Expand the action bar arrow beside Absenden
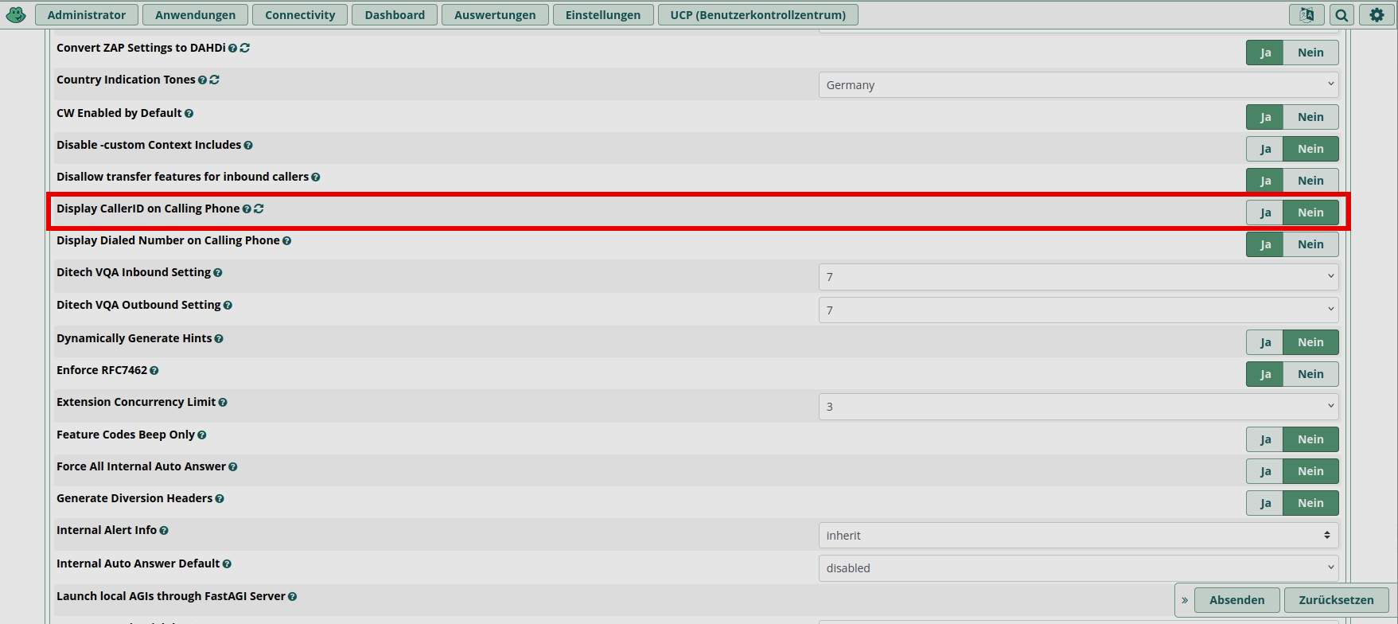1398x624 pixels. (x=1185, y=600)
